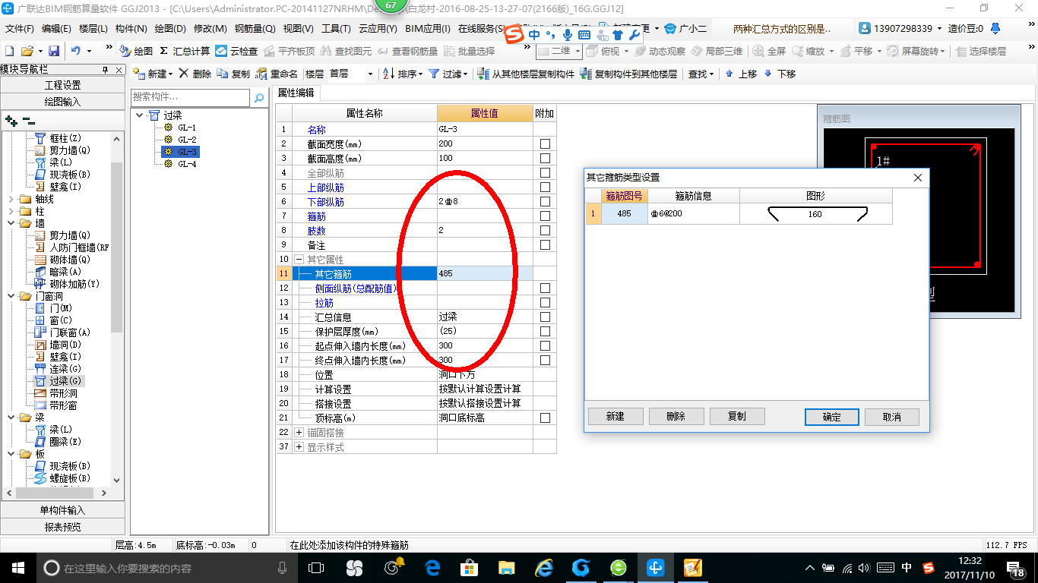This screenshot has height=583, width=1038.
Task: Toggle 肢数 附加 checkbox
Action: click(545, 230)
